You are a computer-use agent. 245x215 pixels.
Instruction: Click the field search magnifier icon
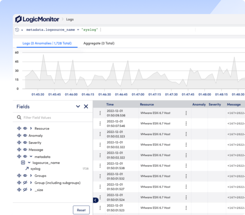click(x=19, y=117)
